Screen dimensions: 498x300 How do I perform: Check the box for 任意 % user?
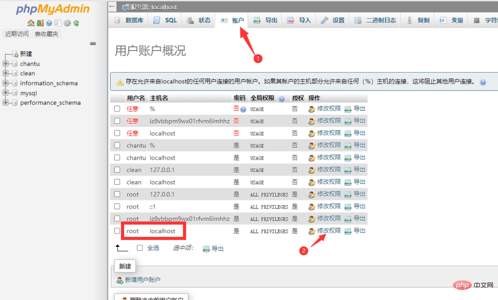(117, 109)
